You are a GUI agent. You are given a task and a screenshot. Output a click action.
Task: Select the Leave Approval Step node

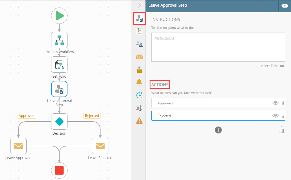59,89
